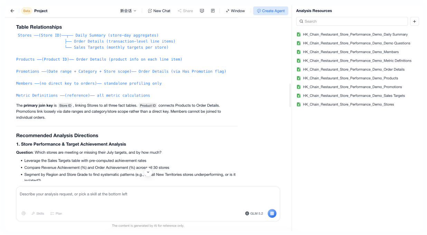This screenshot has height=235, width=427.
Task: Click the Excel icon for Daily Summary file
Action: (x=298, y=34)
